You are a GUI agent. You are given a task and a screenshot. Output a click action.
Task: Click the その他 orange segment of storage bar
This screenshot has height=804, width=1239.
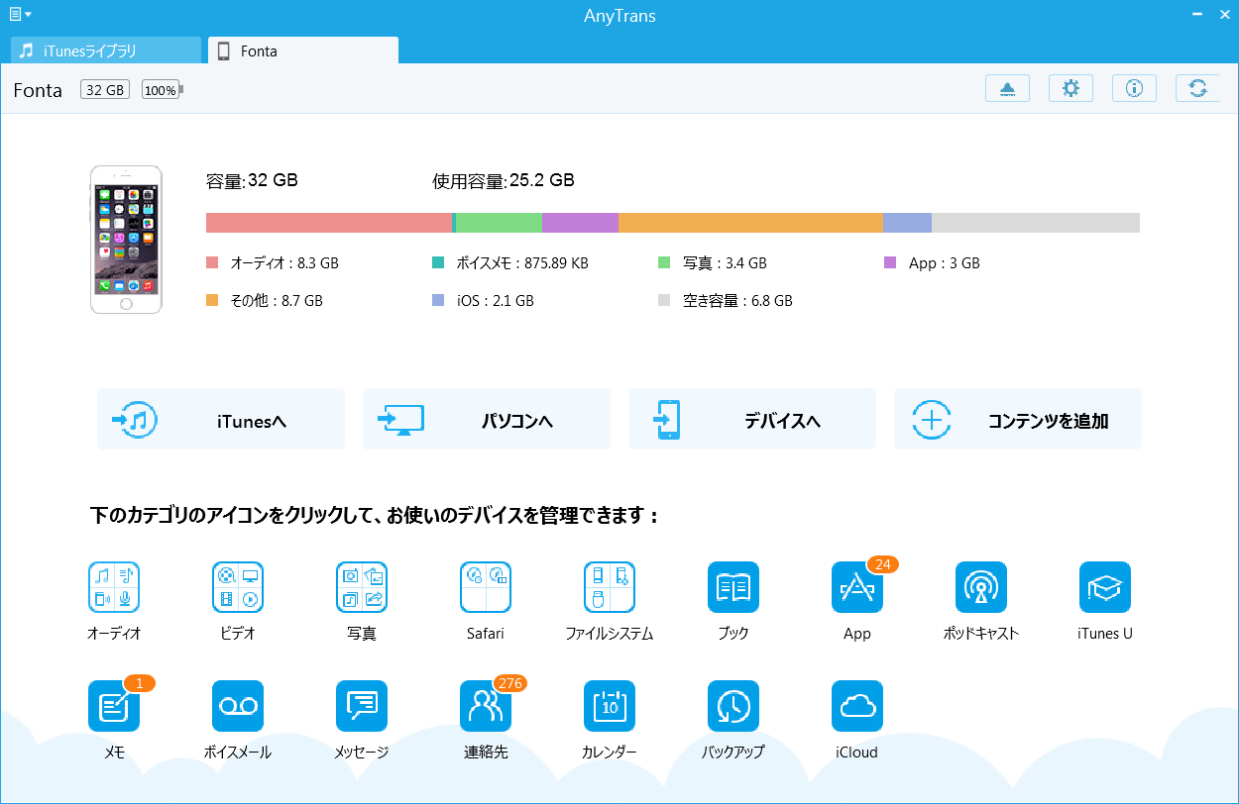[750, 223]
